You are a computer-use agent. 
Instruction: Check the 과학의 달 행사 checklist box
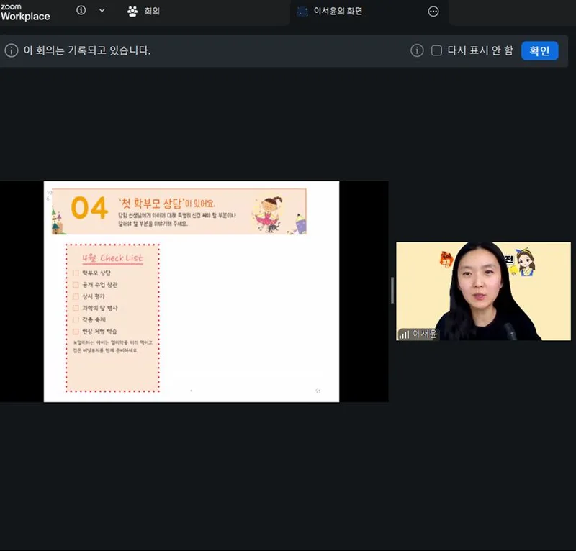76,308
